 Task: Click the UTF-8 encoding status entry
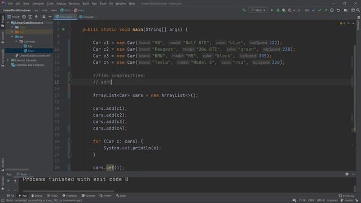(x=320, y=201)
